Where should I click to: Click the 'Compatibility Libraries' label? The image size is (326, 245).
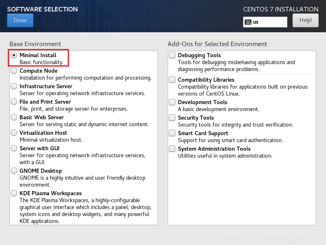tap(206, 80)
